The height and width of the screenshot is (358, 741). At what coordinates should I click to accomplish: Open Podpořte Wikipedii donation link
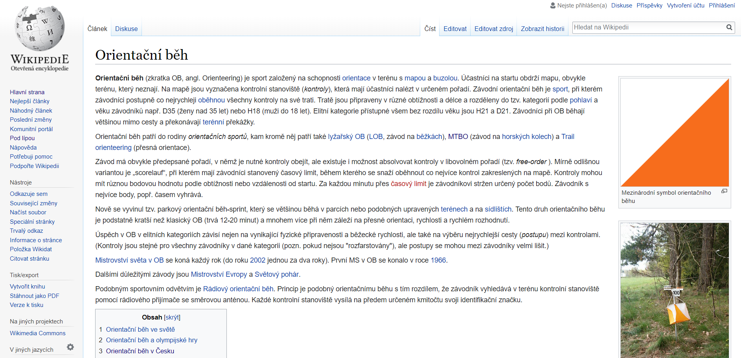pos(34,166)
